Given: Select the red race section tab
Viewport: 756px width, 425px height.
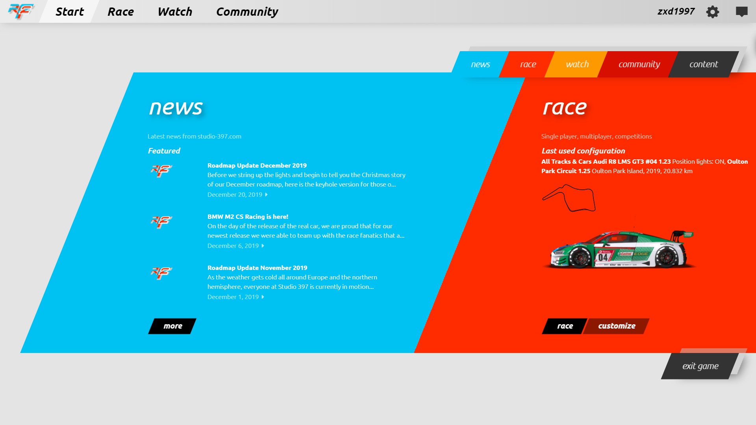Looking at the screenshot, I should [528, 64].
